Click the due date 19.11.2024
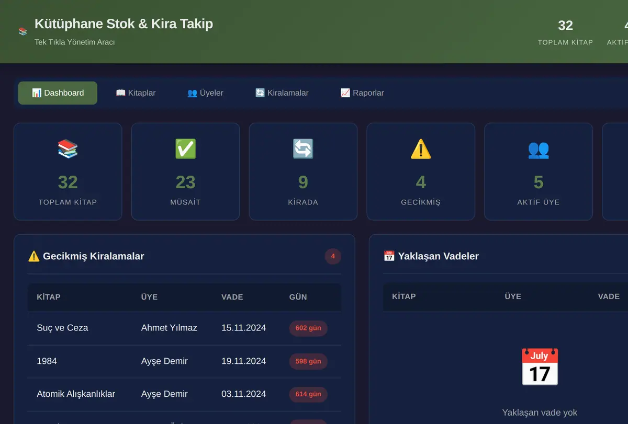This screenshot has width=628, height=424. point(243,361)
